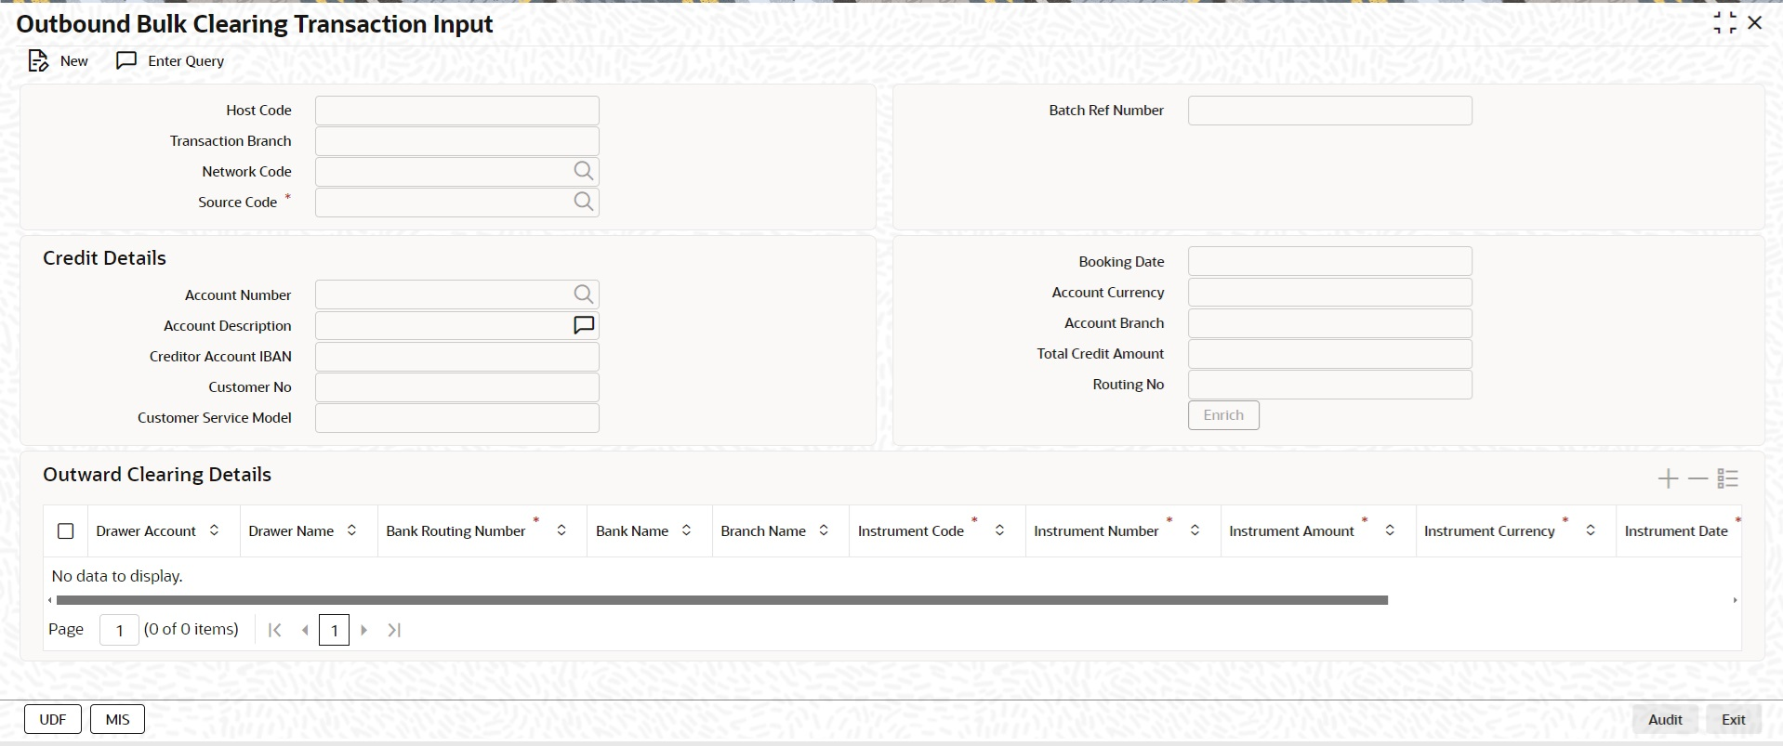Open the UDF button
This screenshot has width=1783, height=746.
click(x=53, y=719)
